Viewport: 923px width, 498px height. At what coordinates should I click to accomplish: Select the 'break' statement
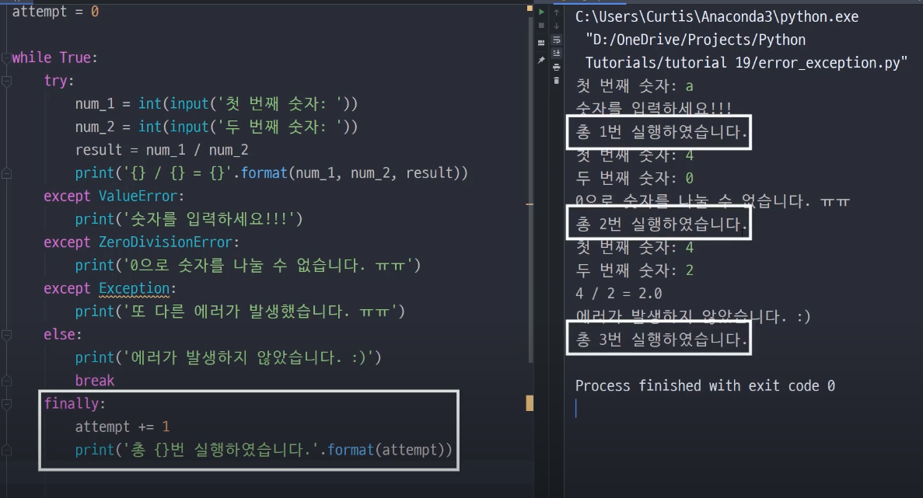(x=95, y=381)
